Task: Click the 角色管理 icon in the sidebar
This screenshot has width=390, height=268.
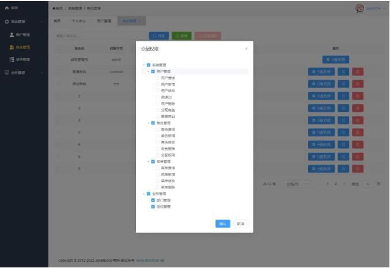Action: tap(12, 47)
